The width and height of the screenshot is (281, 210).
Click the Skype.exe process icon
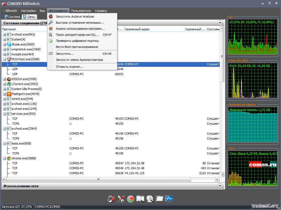pos(9,44)
